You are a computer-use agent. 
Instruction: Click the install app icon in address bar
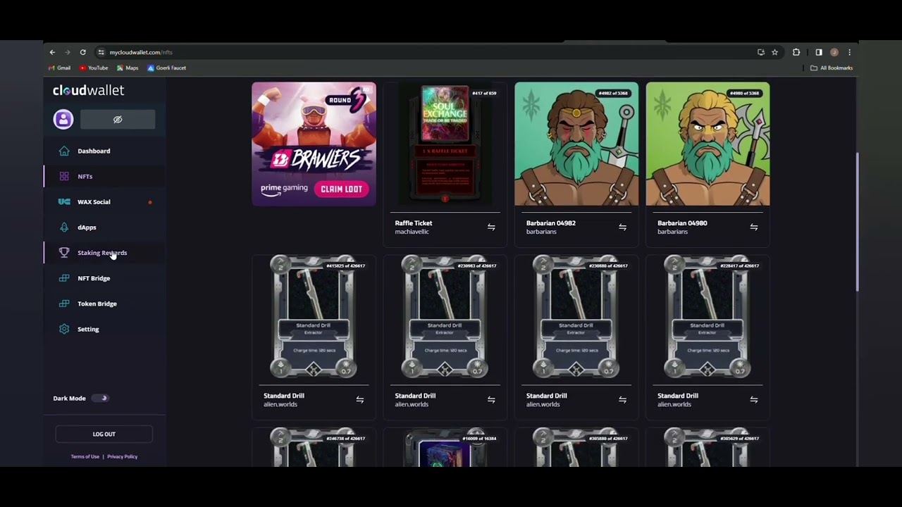pos(760,52)
